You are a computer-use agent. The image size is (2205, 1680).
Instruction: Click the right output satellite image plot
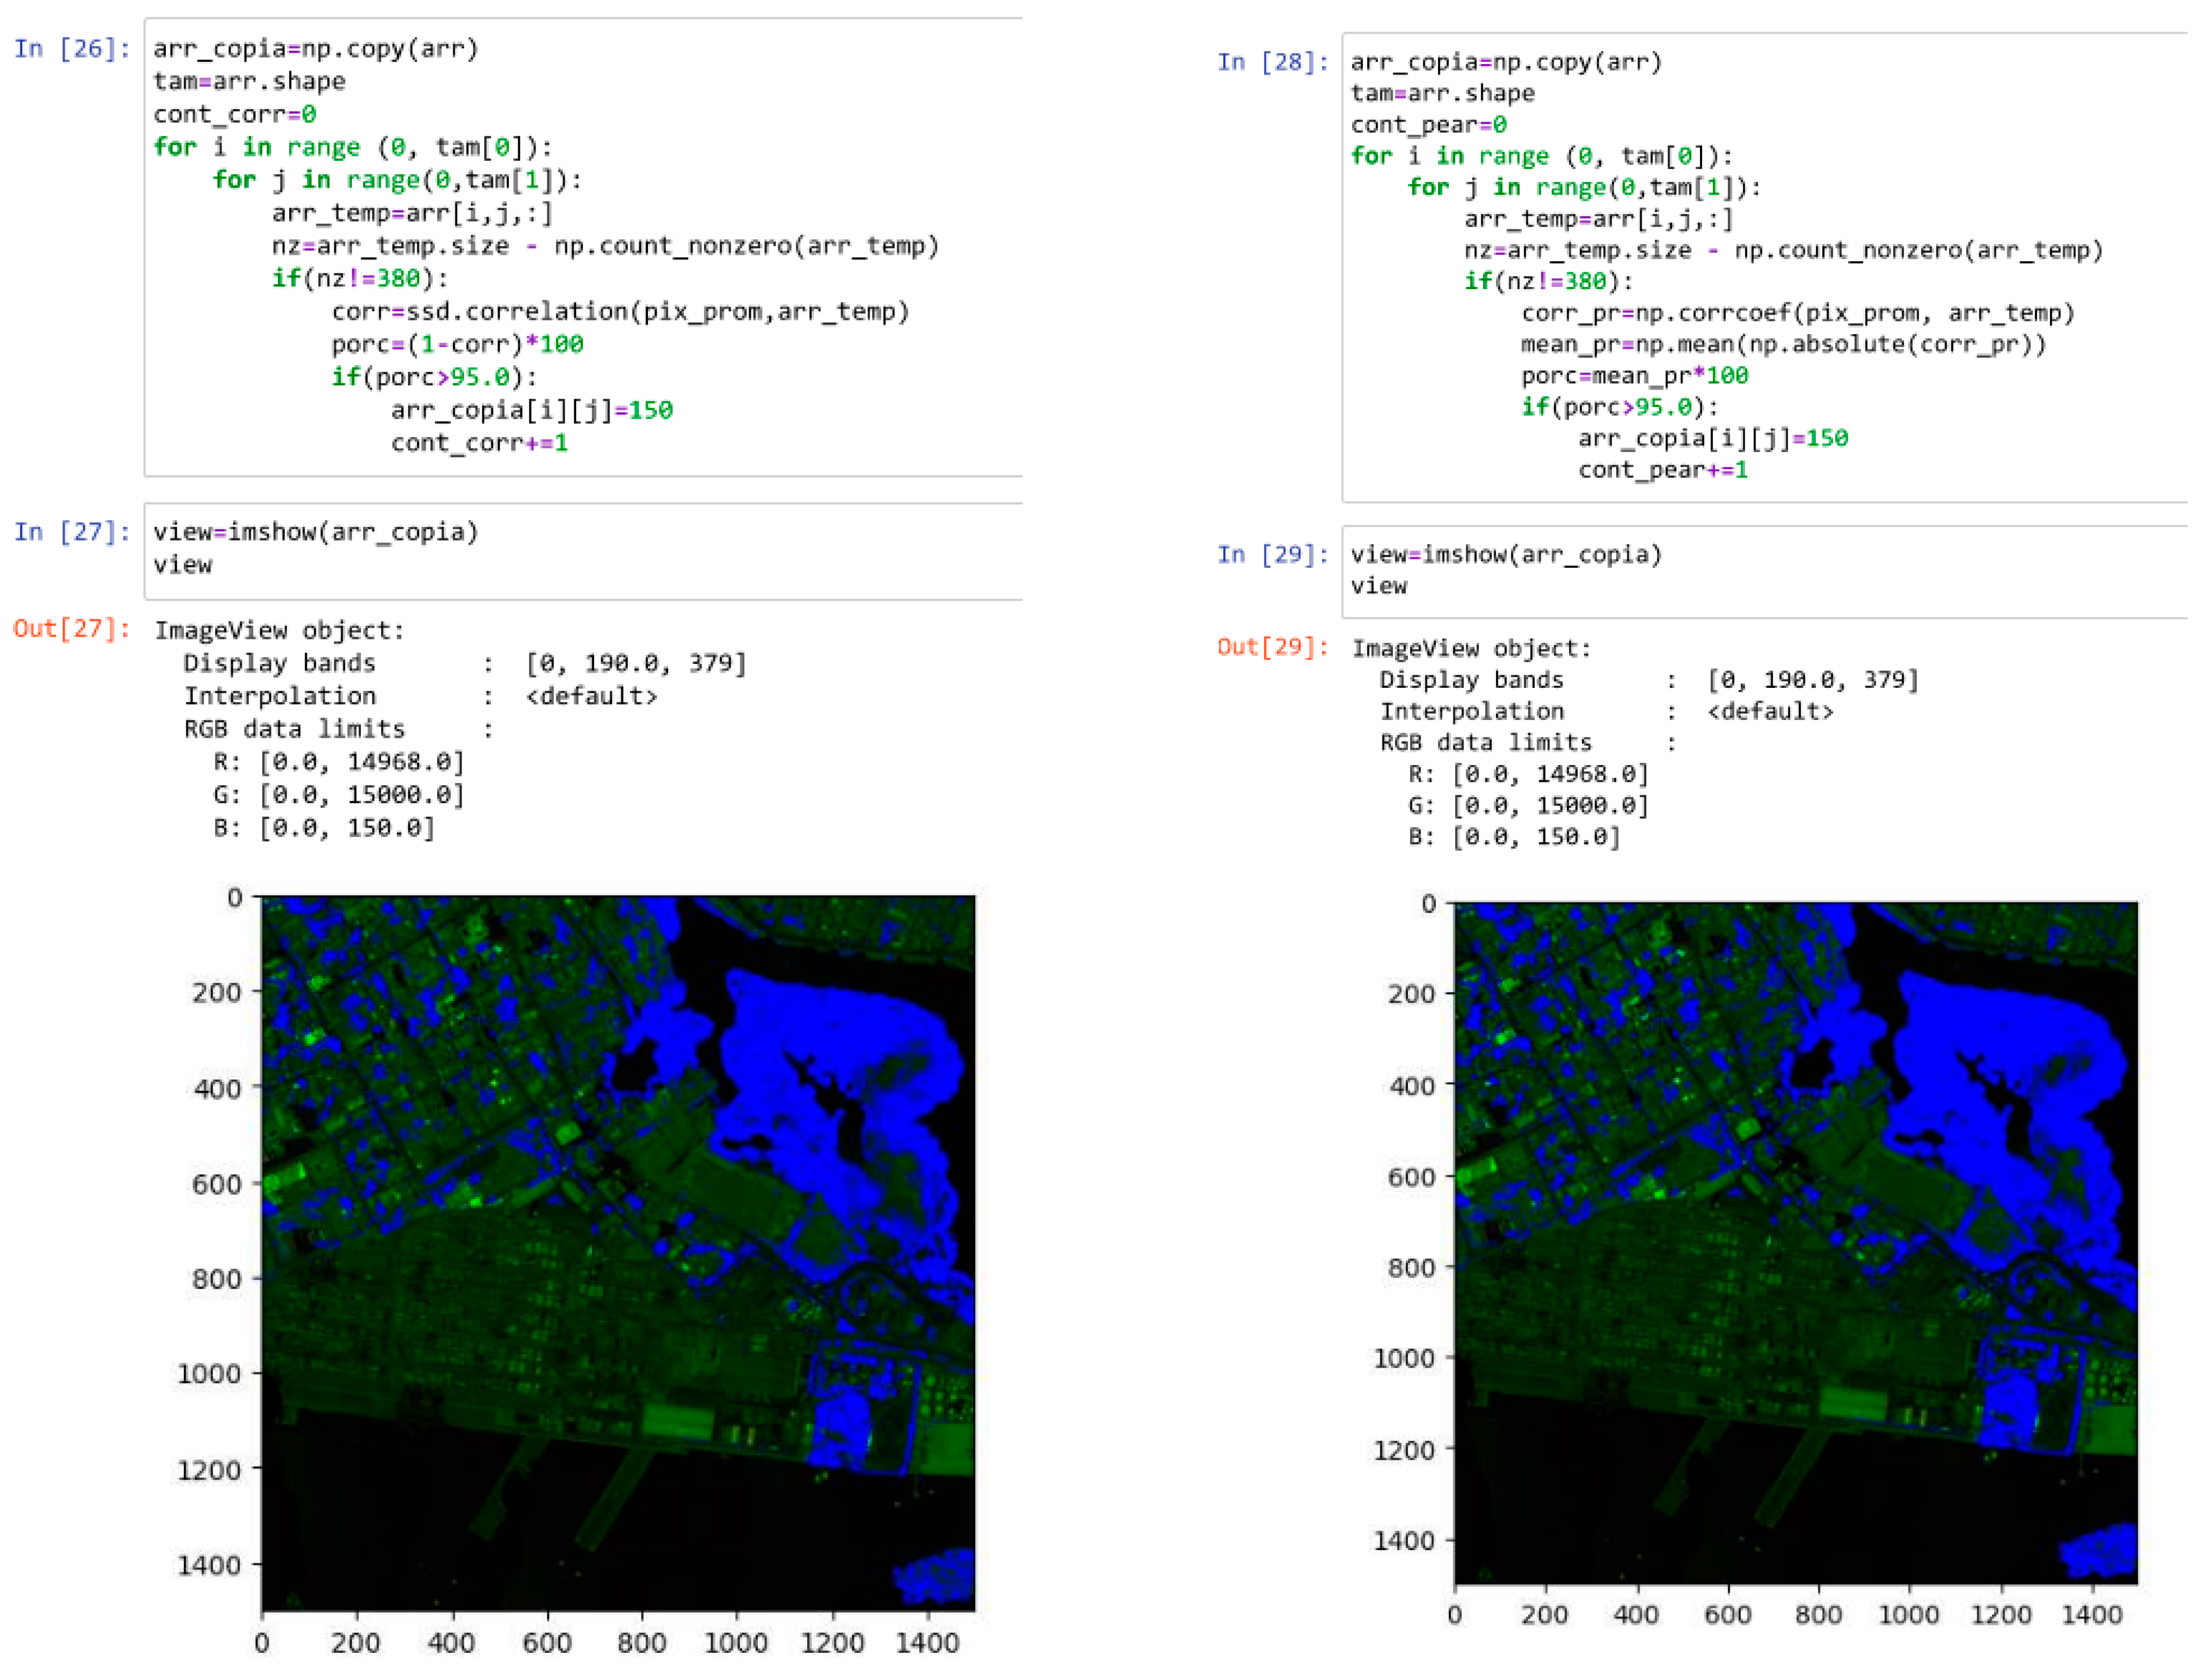[1795, 1242]
